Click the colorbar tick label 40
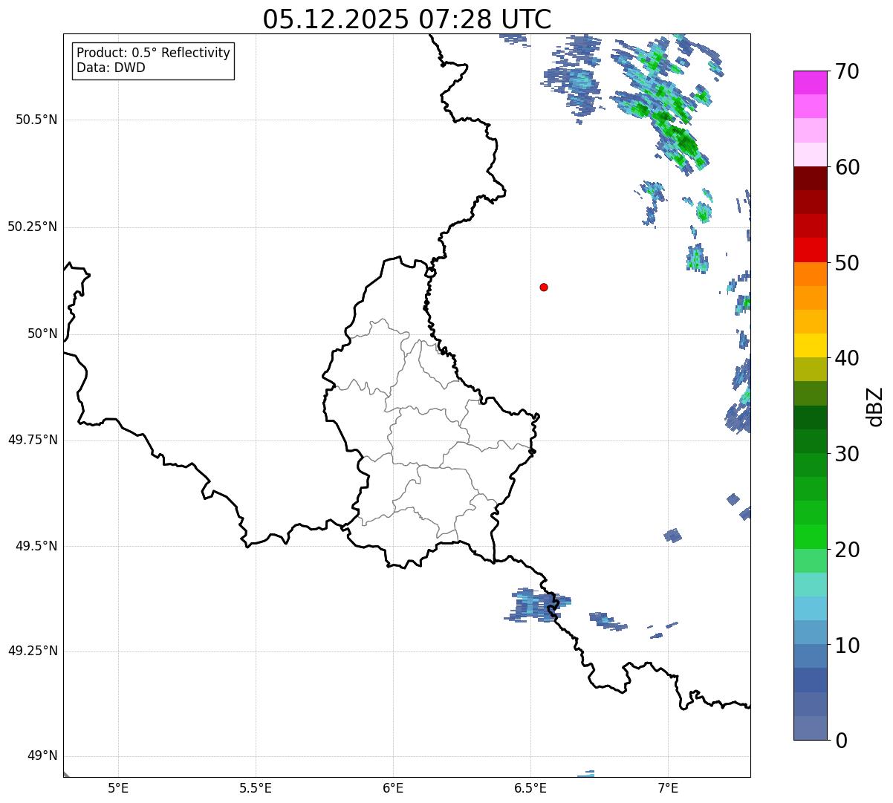The image size is (893, 803). pos(847,358)
